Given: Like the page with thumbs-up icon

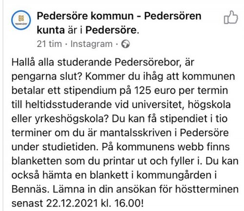Looking at the screenshot, I should pos(231,18).
